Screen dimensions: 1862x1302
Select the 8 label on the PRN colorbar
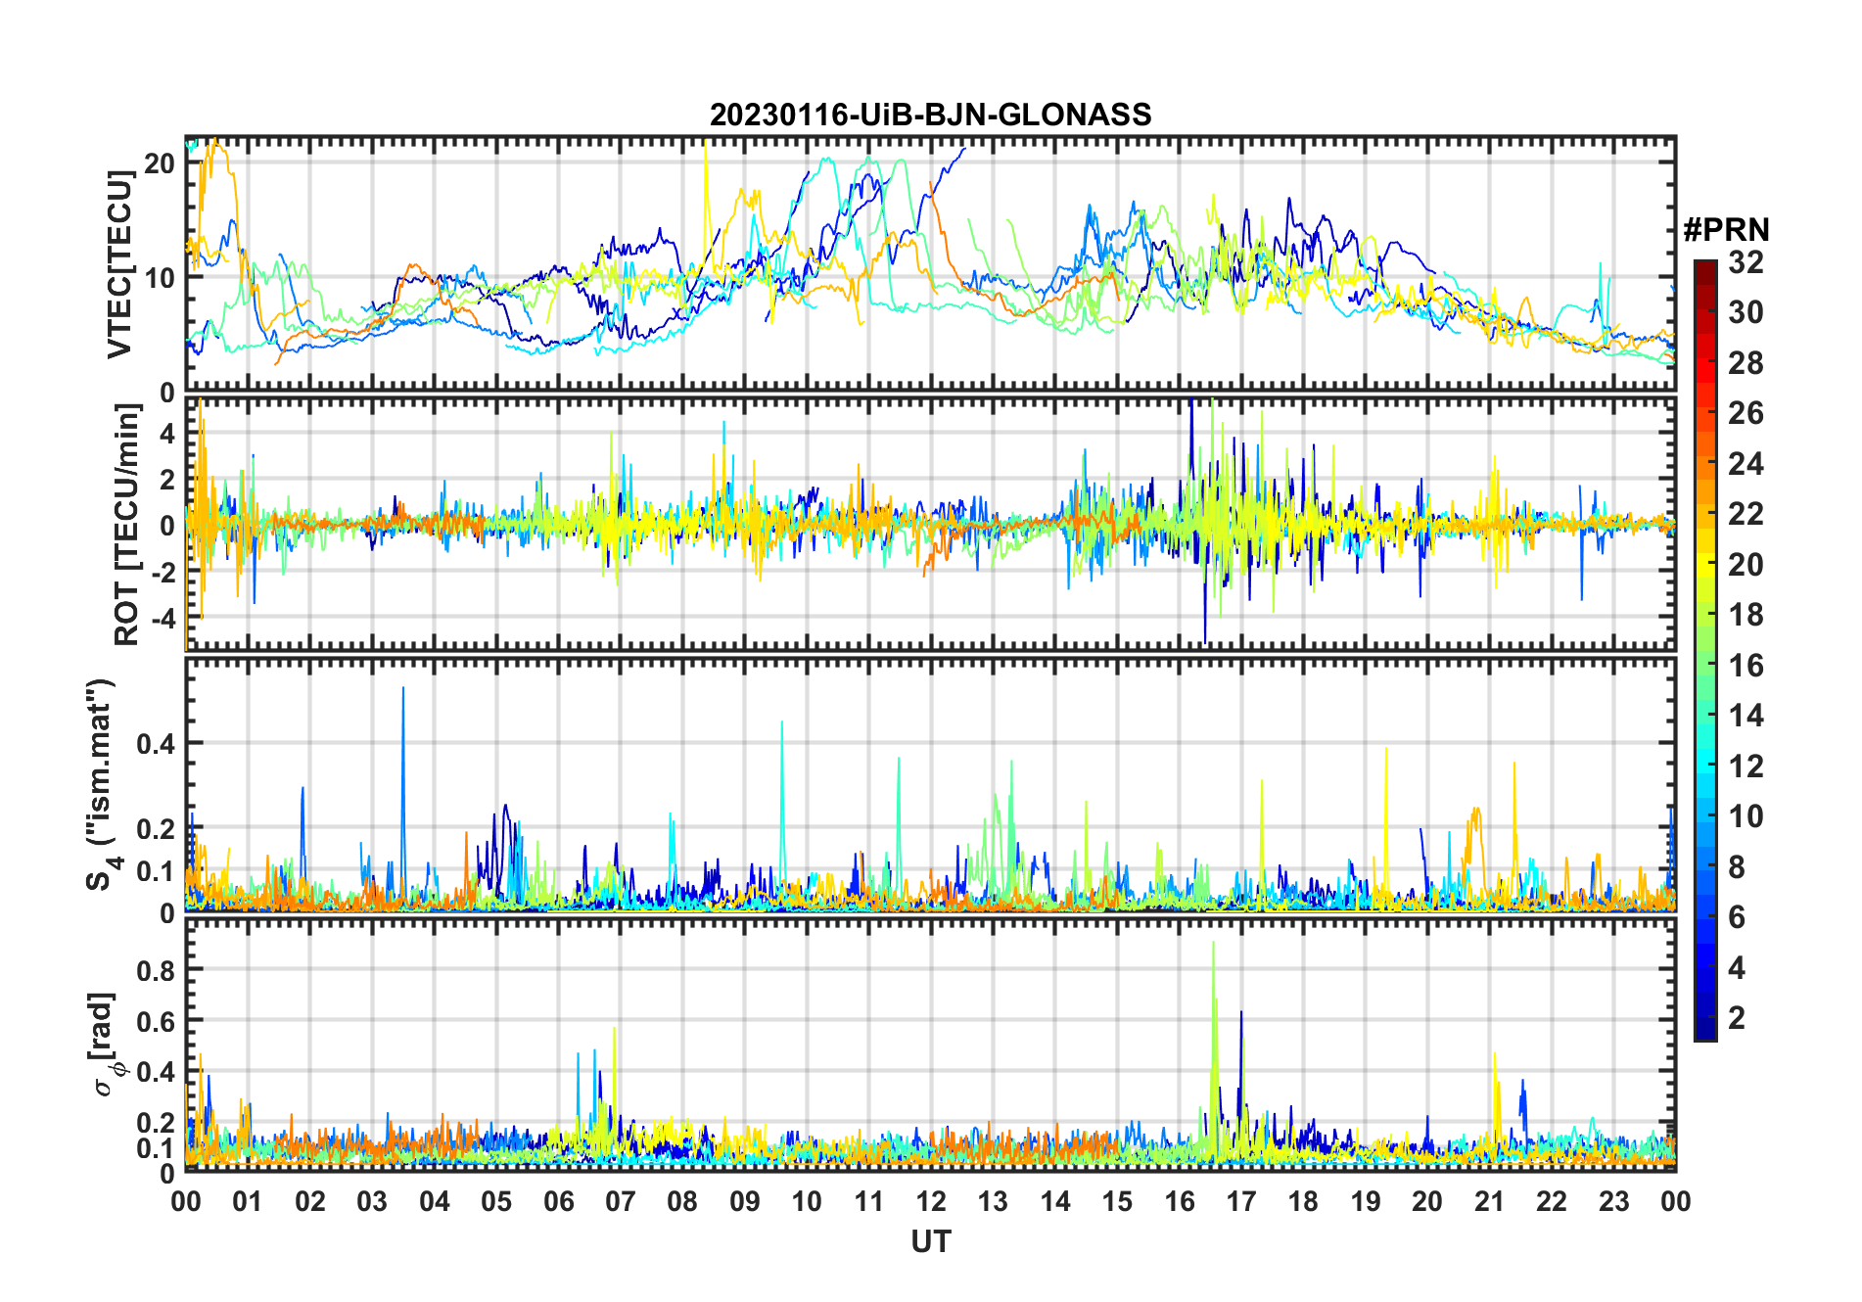tap(1737, 867)
